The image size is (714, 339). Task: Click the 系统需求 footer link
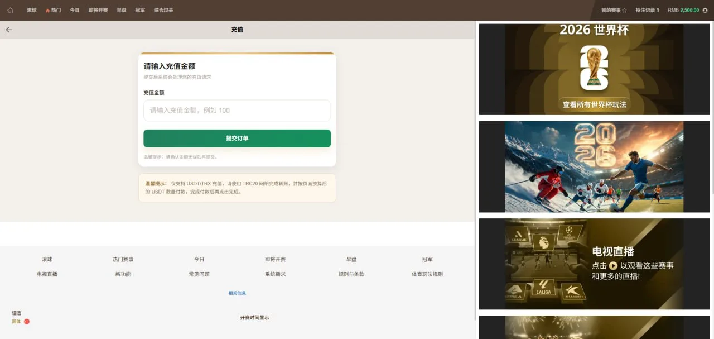coord(275,274)
